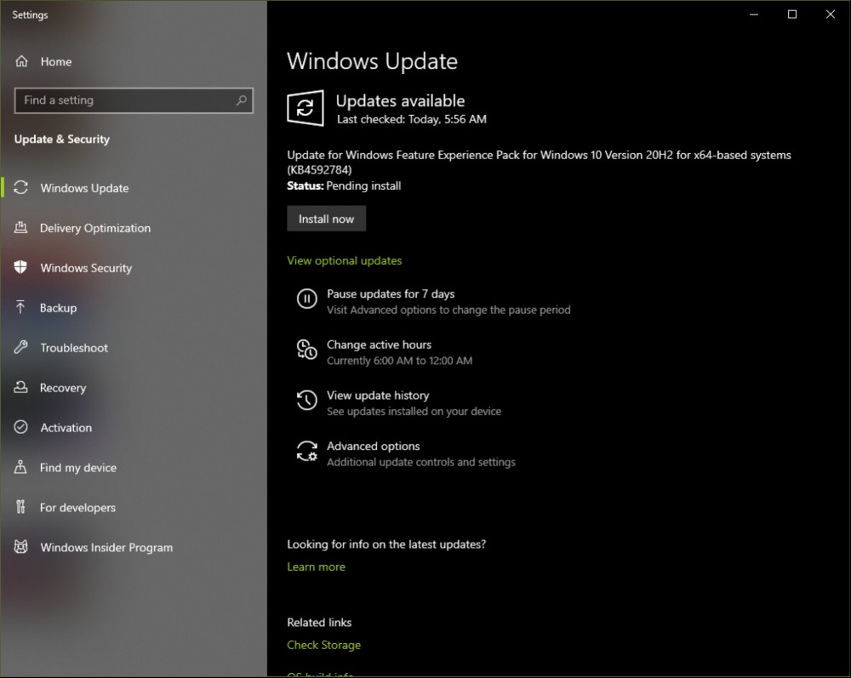
Task: Click the Recovery icon
Action: pyautogui.click(x=20, y=387)
